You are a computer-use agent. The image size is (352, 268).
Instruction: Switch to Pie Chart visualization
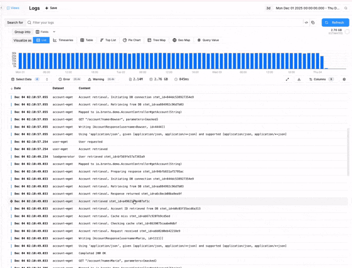(132, 40)
